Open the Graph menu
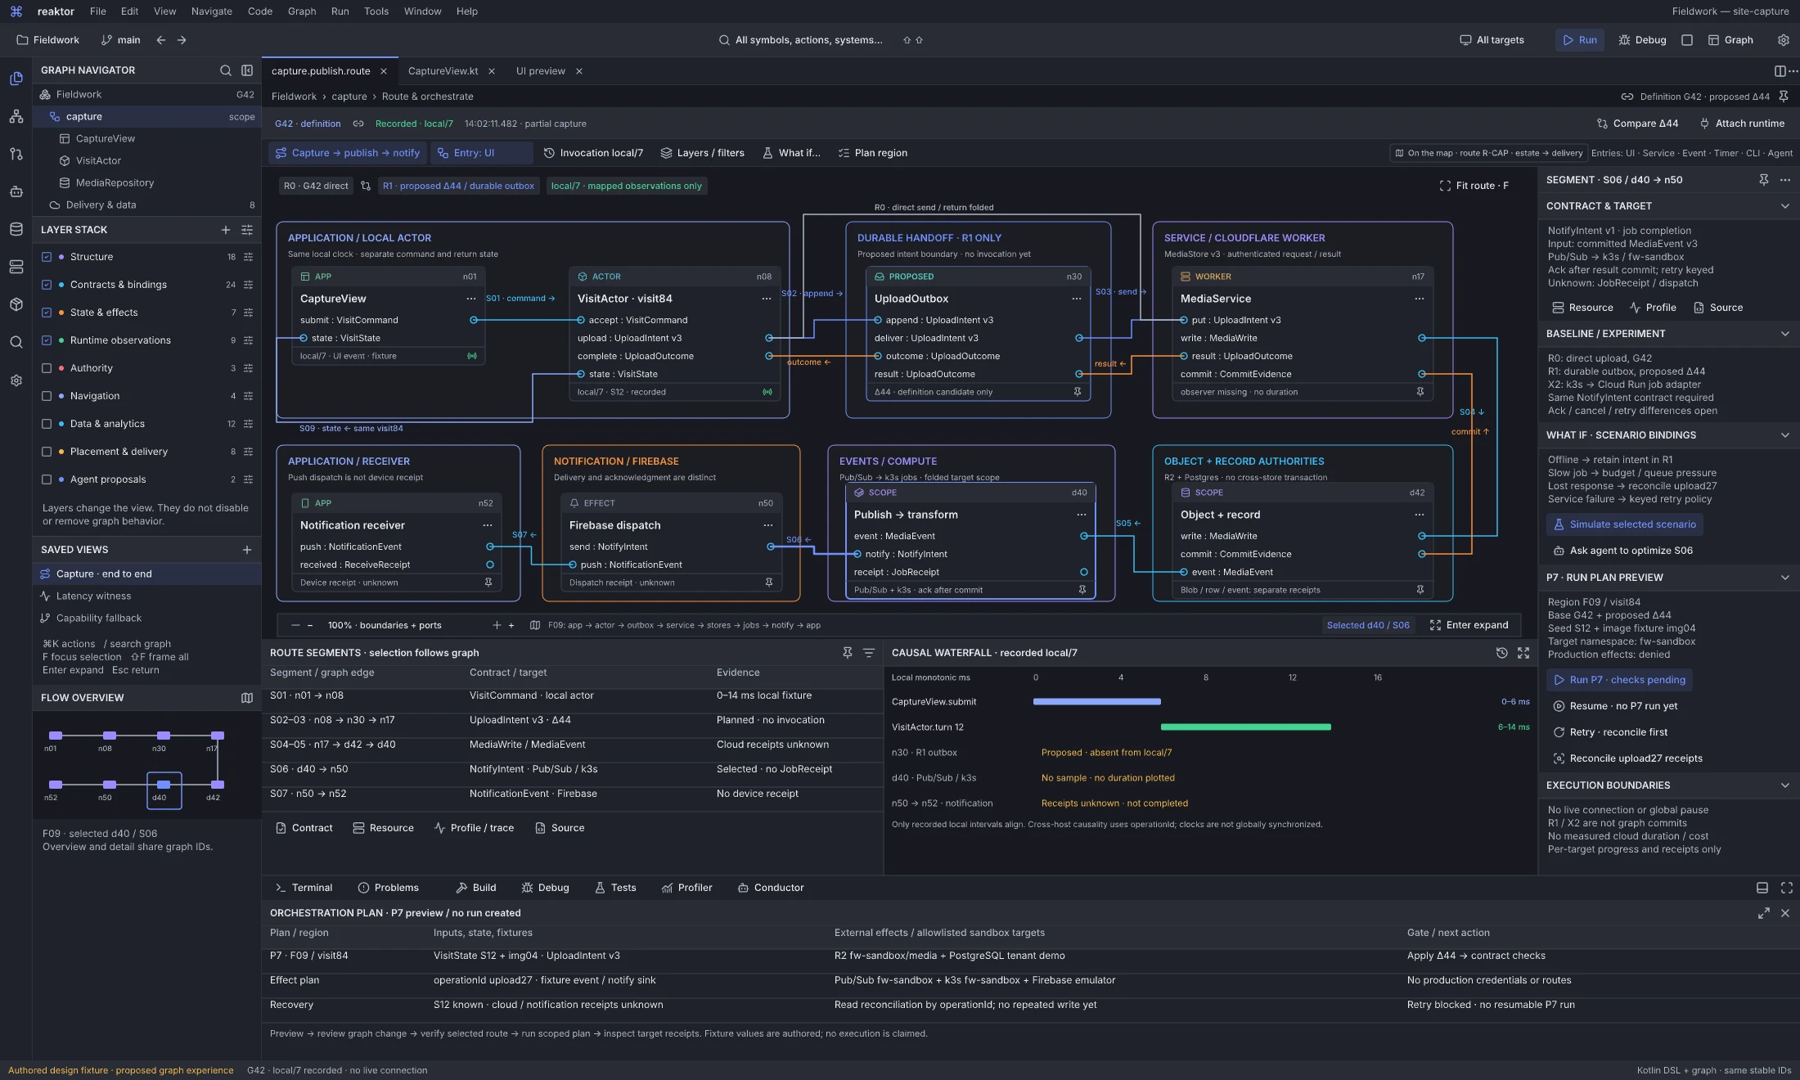 [302, 11]
